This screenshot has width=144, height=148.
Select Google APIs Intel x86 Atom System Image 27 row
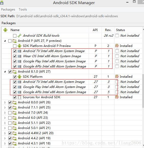point(72,92)
